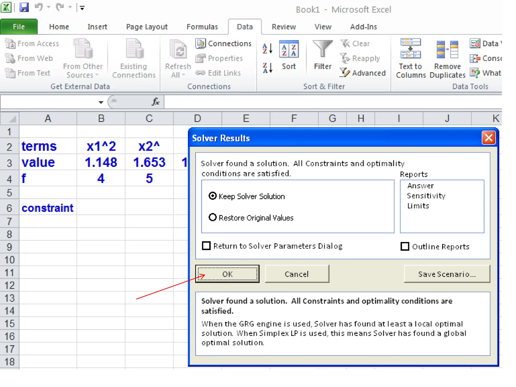
Task: Check Return to Solver Parameters Dialog
Action: coord(206,246)
